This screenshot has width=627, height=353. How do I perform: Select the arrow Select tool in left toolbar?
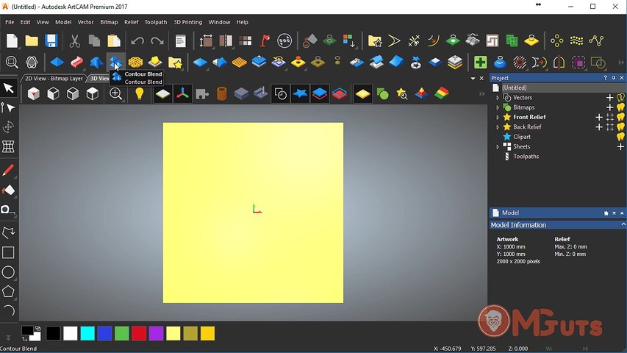(8, 88)
